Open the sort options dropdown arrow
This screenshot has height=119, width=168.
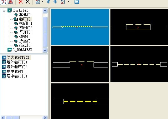pyautogui.click(x=68, y=1)
